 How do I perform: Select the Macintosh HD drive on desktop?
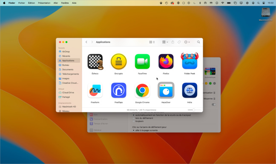266,14
